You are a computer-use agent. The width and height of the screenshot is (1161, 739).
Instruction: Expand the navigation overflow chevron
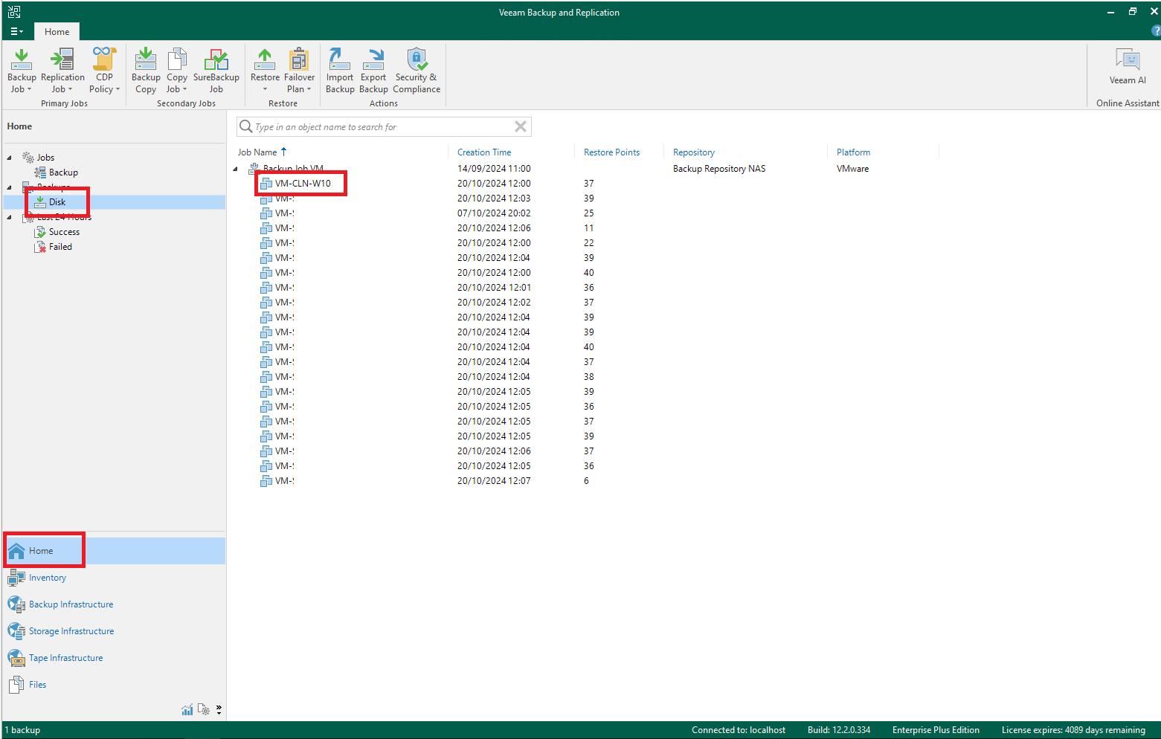coord(219,710)
